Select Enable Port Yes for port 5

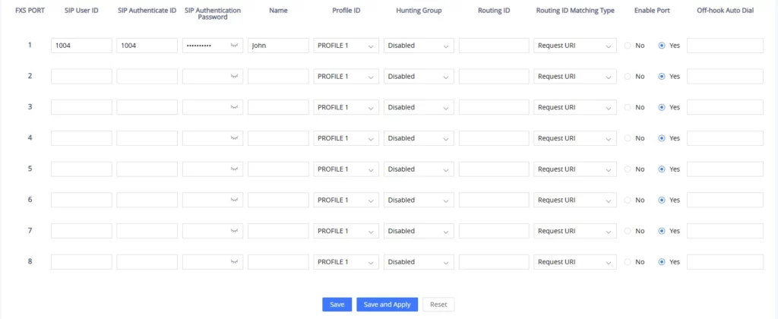tap(662, 169)
